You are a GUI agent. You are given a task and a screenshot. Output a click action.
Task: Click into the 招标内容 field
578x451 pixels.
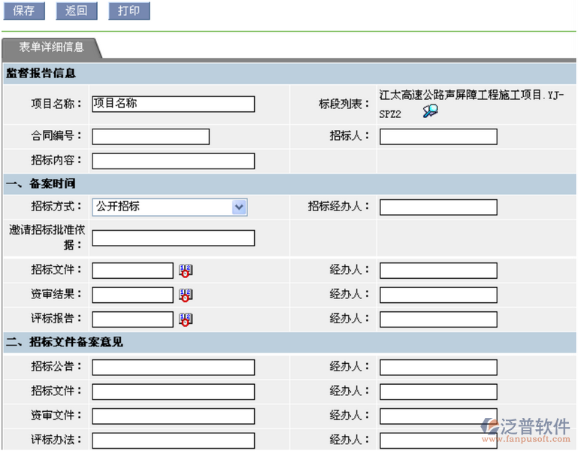coord(173,161)
